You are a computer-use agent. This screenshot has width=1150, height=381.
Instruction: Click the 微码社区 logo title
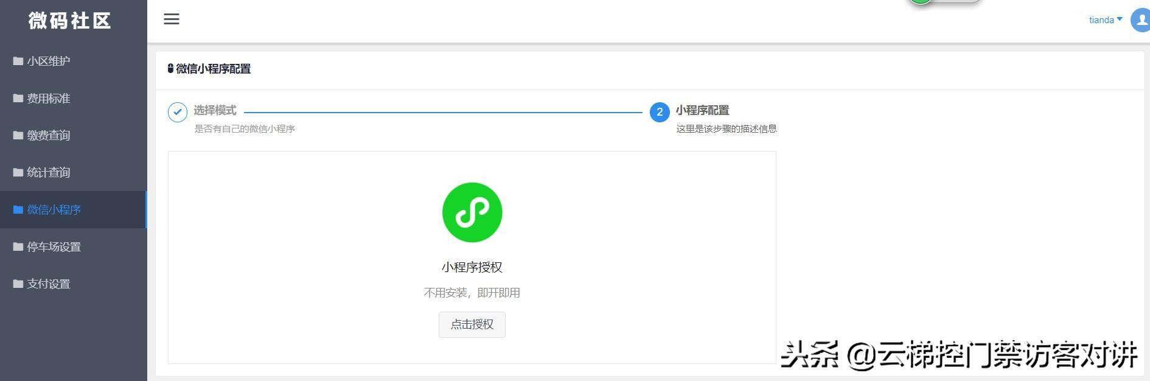70,21
